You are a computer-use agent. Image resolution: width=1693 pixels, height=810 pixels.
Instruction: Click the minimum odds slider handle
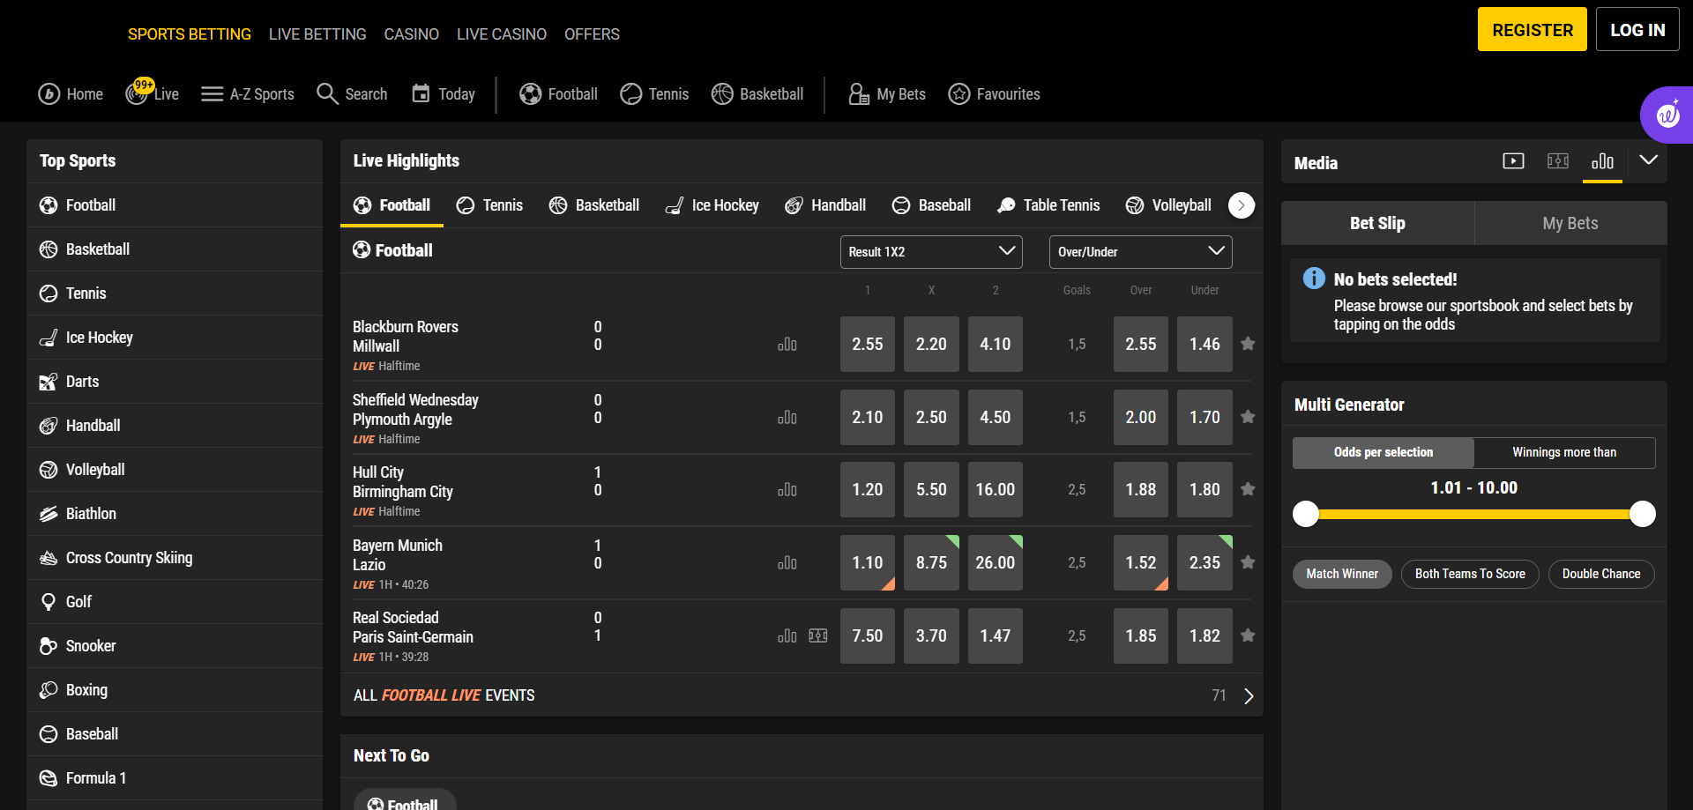point(1306,514)
